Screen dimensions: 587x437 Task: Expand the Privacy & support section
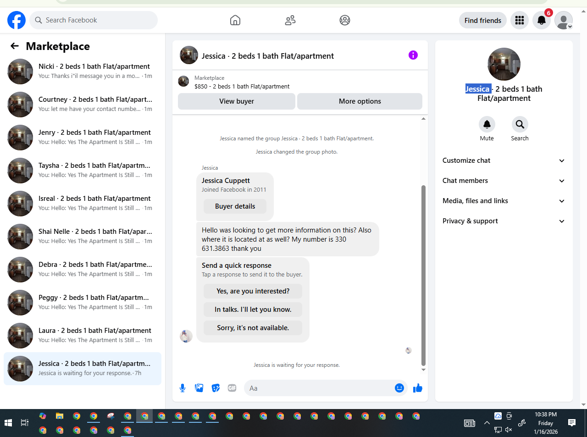504,221
